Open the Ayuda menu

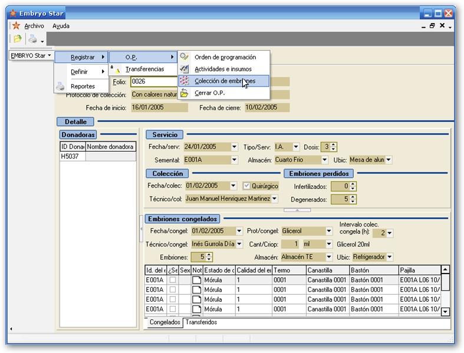coord(61,26)
